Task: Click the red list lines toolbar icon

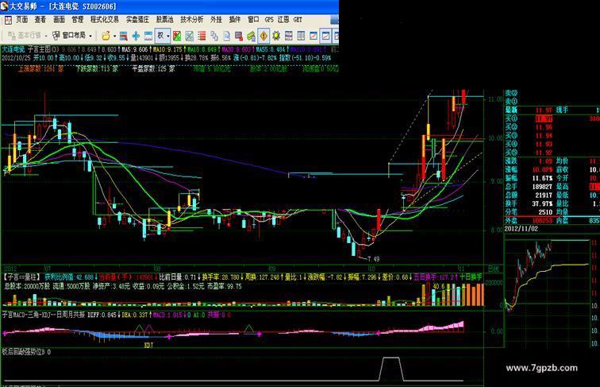Action: click(x=202, y=36)
